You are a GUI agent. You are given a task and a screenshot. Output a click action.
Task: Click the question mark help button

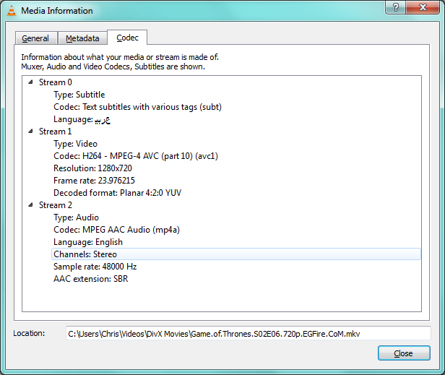tap(396, 7)
